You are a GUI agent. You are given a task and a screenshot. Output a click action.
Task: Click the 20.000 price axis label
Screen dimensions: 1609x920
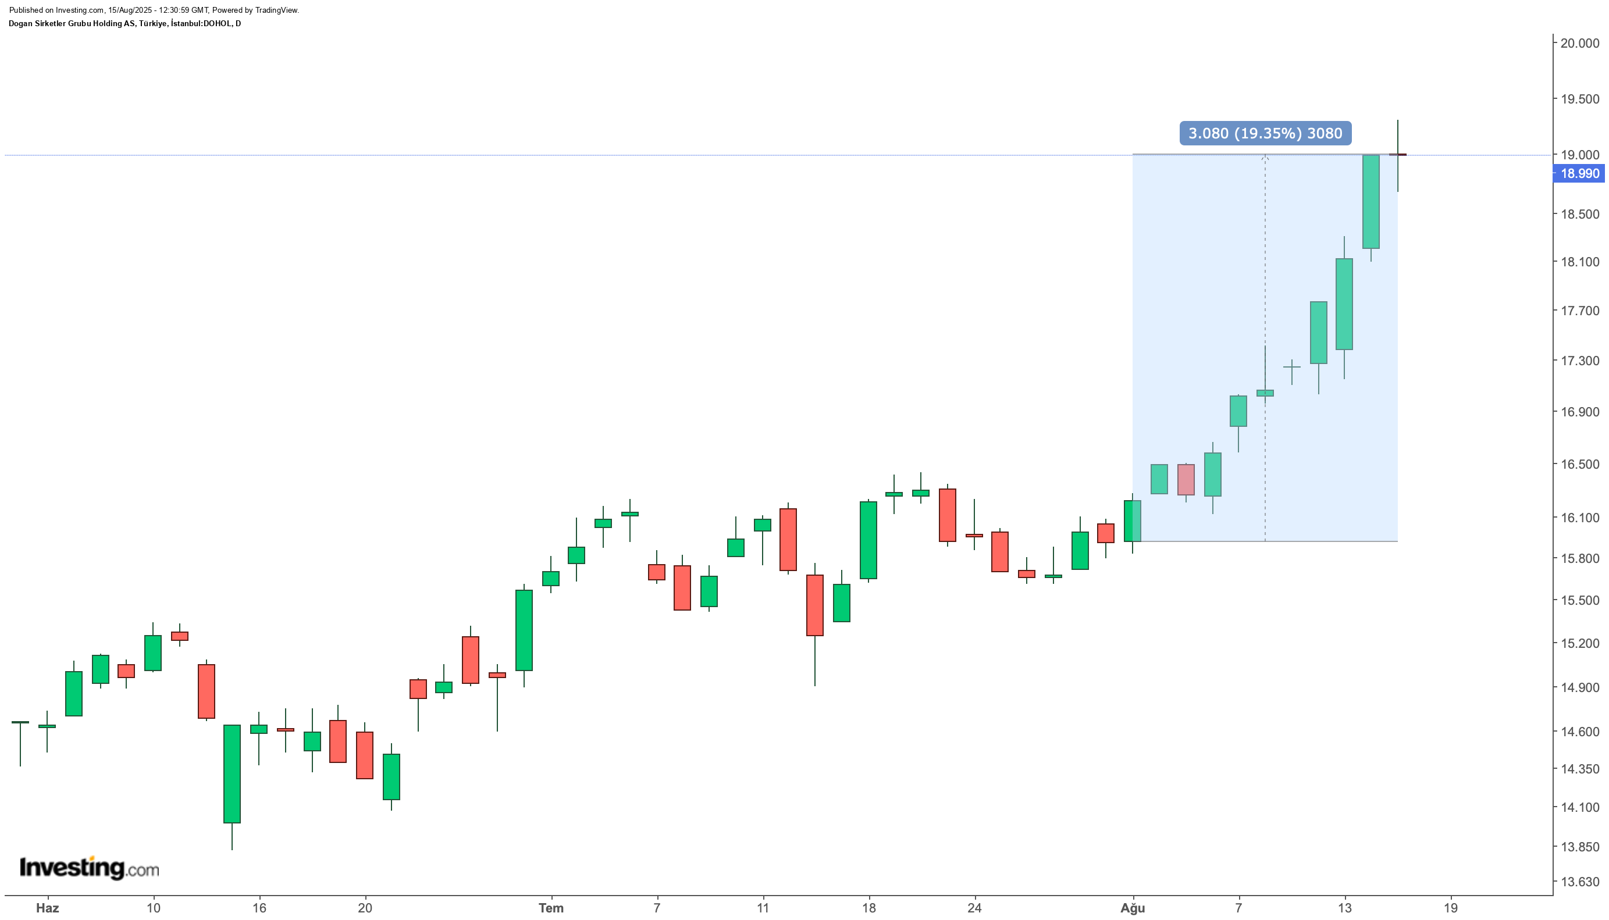click(x=1579, y=43)
